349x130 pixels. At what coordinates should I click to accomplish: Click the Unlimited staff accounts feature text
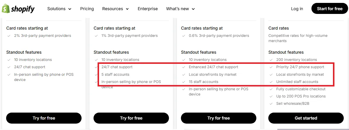(297, 82)
